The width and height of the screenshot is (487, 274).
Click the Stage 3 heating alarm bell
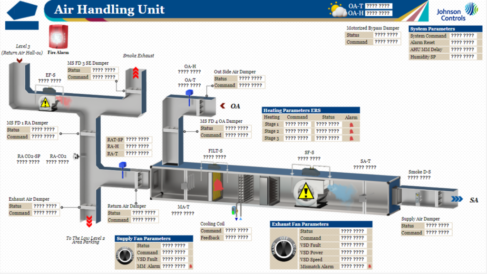click(x=351, y=138)
